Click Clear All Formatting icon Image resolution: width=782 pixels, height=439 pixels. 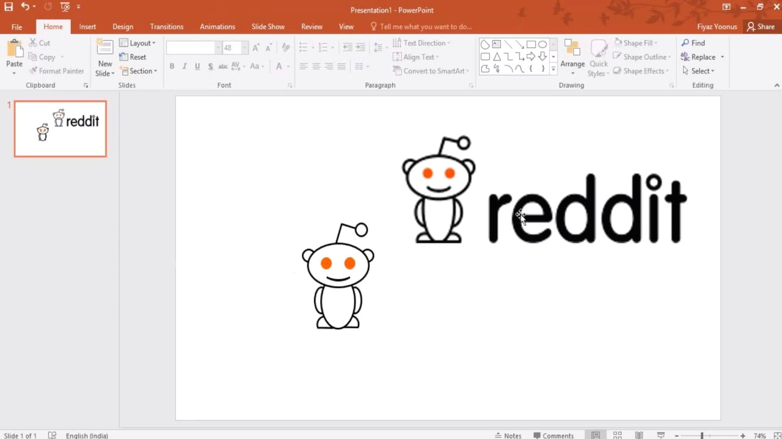tap(285, 48)
